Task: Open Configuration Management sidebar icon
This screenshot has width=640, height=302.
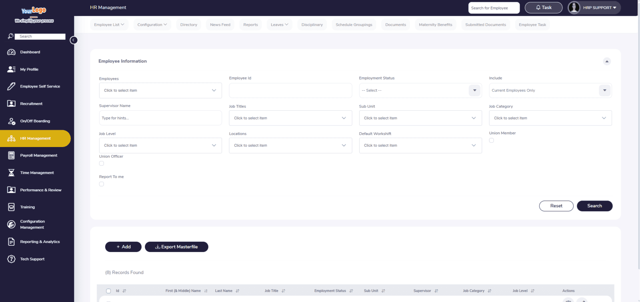Action: point(11,225)
